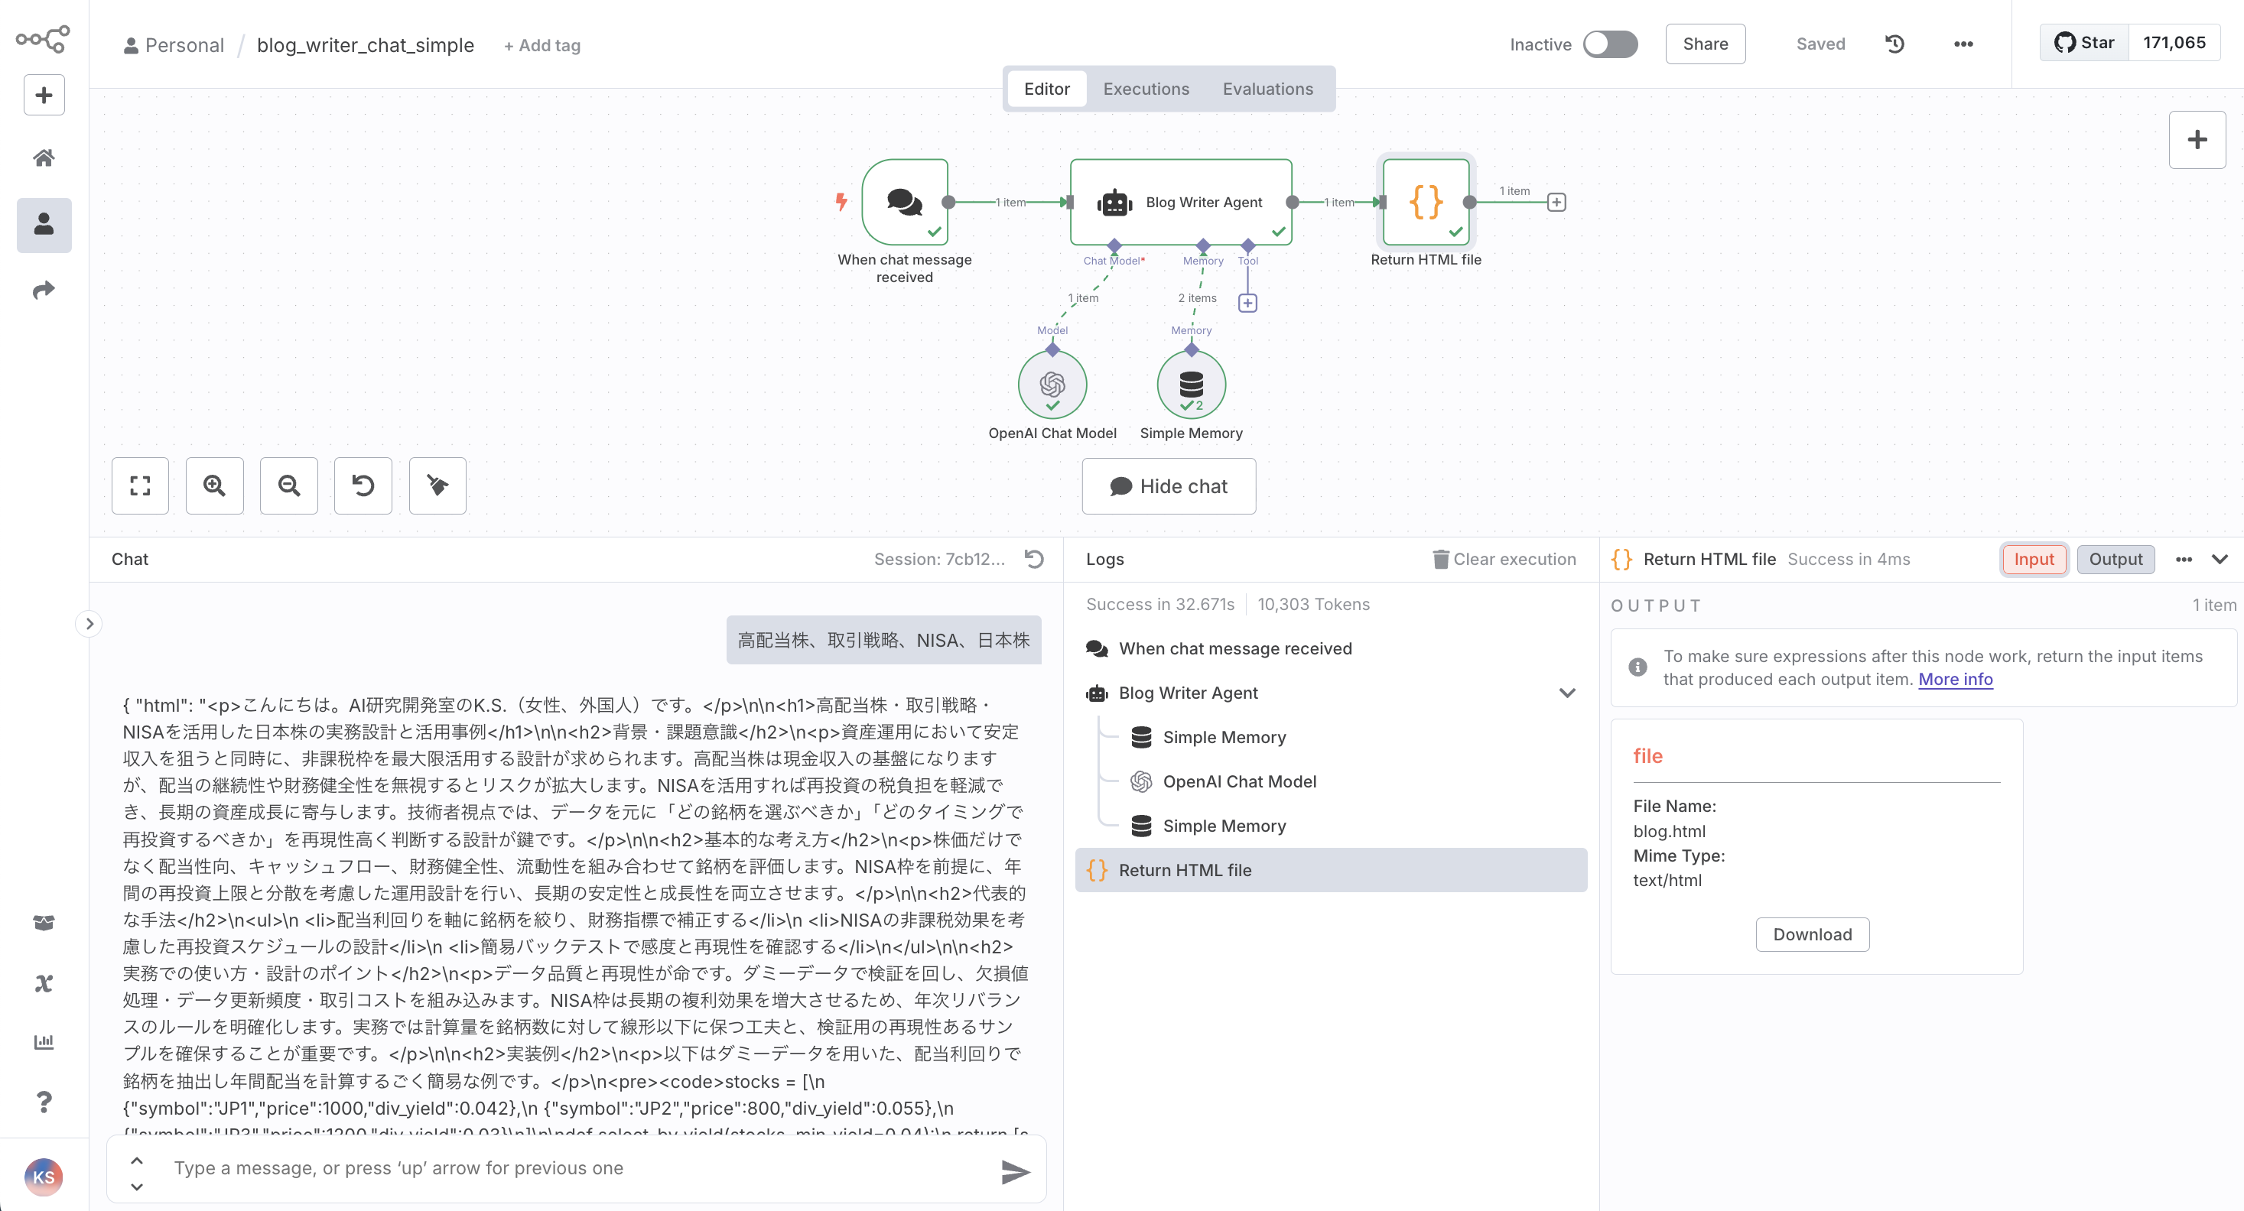Collapse the Return HTML file output panel
Image resolution: width=2244 pixels, height=1211 pixels.
coord(2220,559)
